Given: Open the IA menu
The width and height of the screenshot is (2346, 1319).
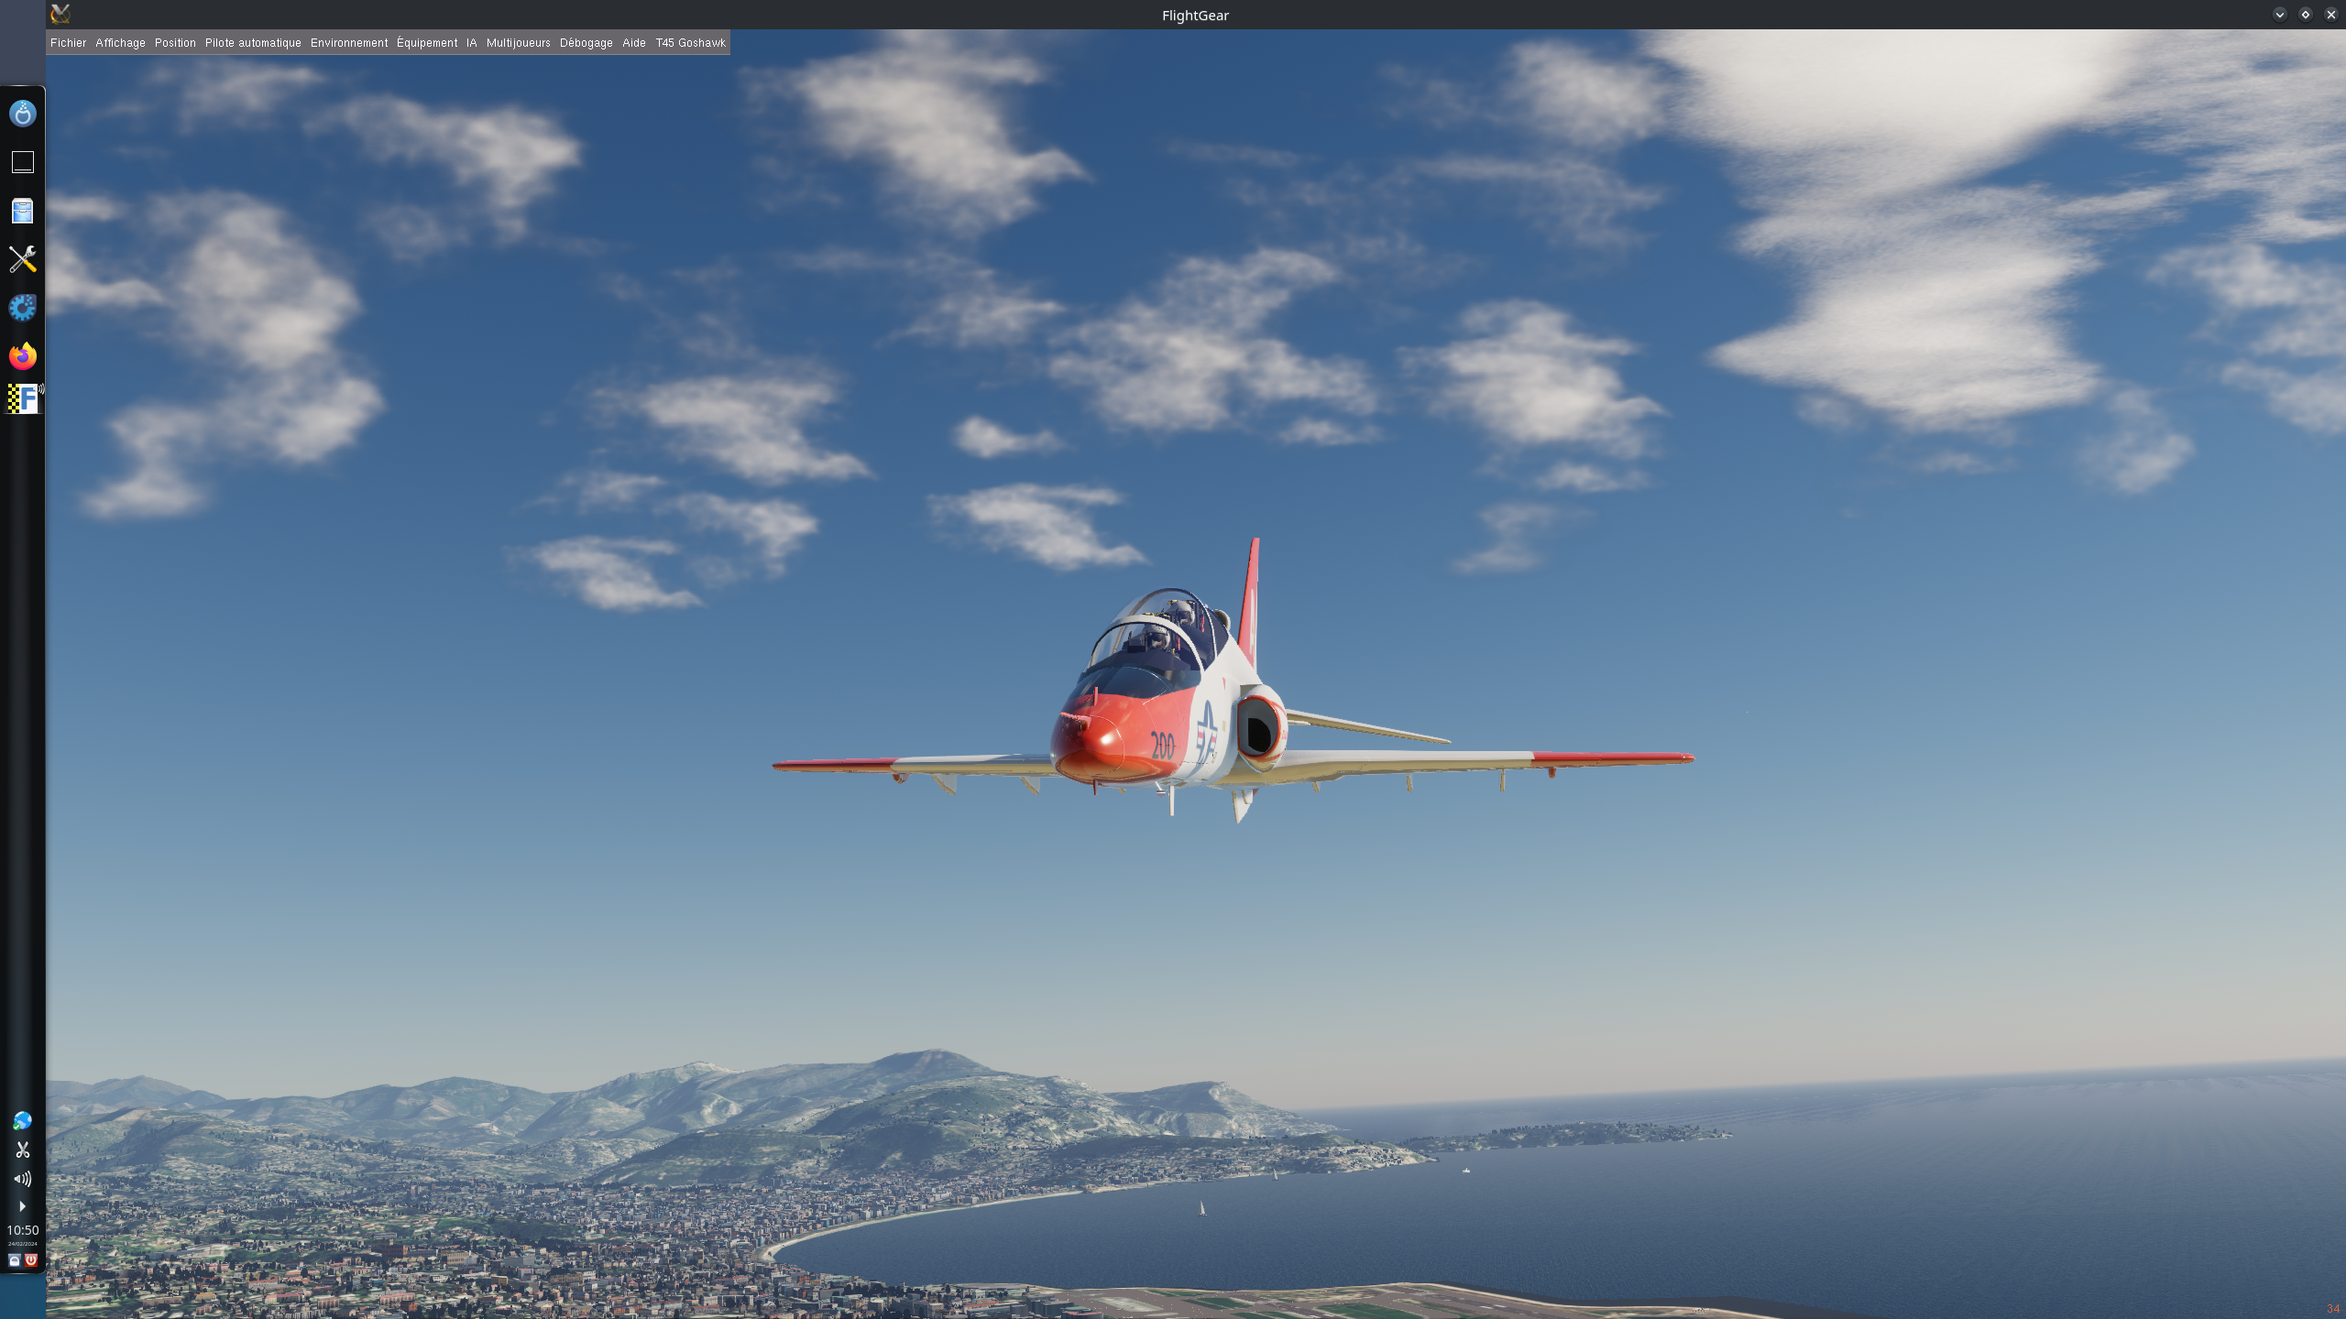Looking at the screenshot, I should [x=471, y=43].
